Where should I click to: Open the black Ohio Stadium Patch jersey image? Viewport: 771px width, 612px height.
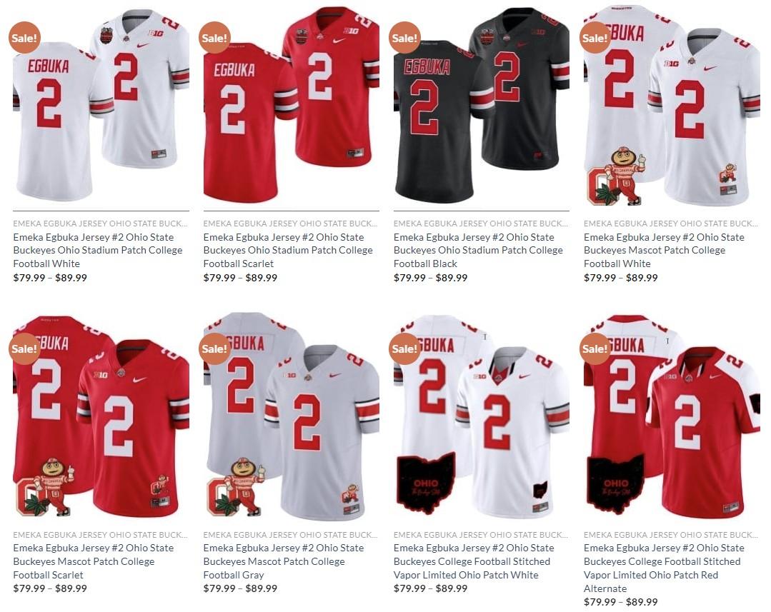(482, 106)
